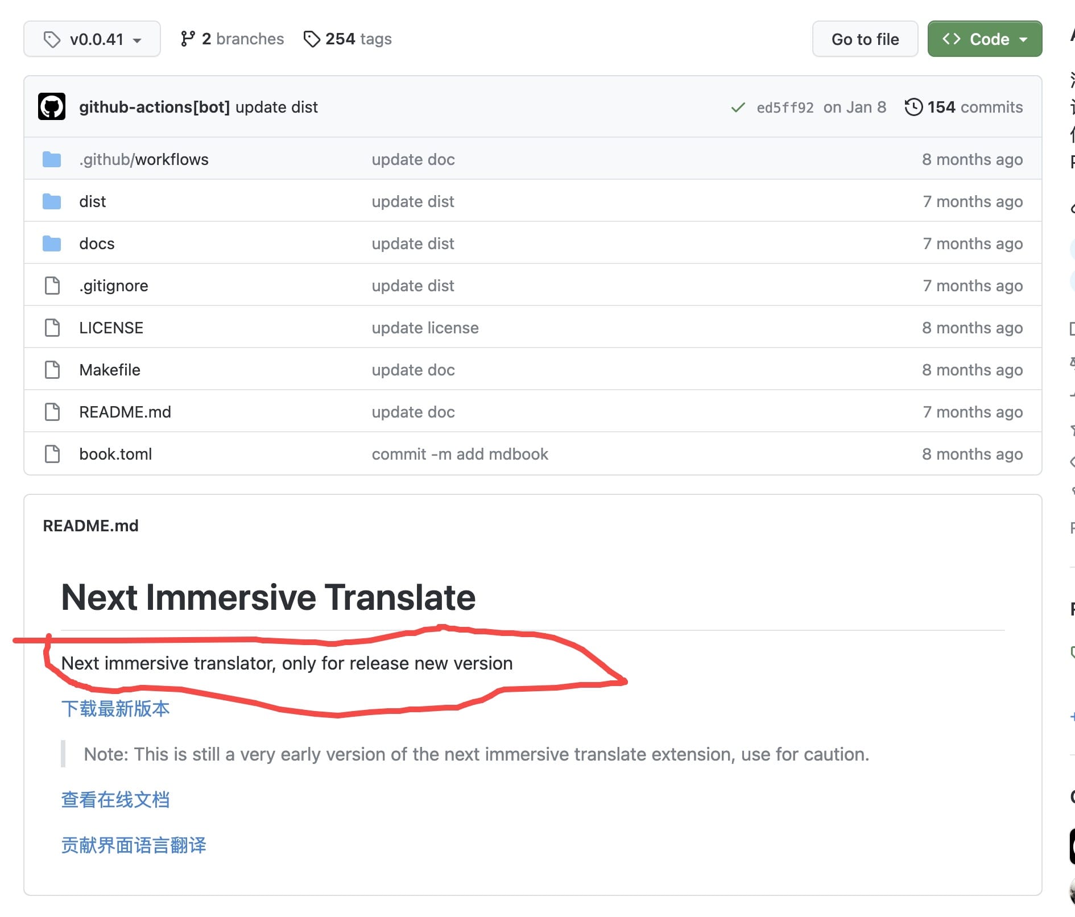Open the Makefile file
The image size is (1075, 917).
[x=110, y=370]
